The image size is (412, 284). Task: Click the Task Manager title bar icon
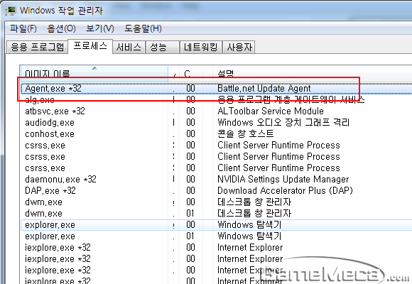click(11, 11)
